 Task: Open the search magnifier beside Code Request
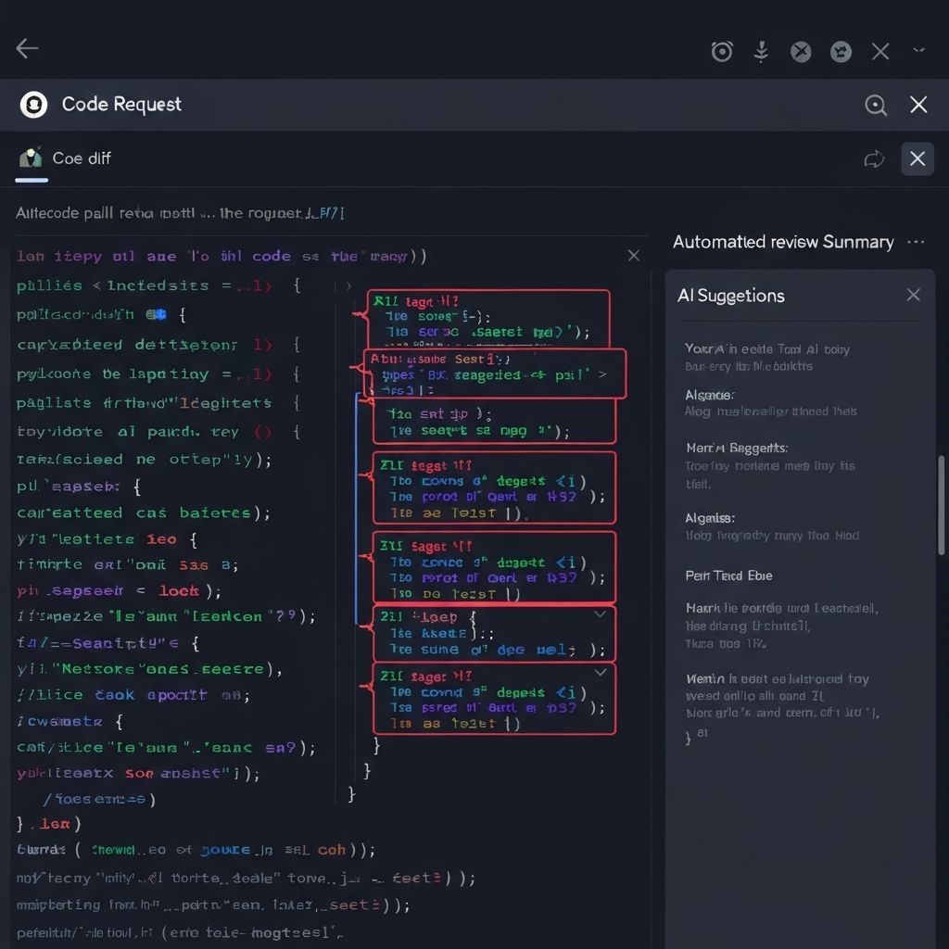pos(876,105)
